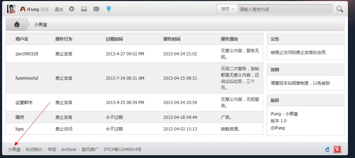Image resolution: width=355 pixels, height=158 pixels.
Task: Click the 说明 panel heading
Action: pos(275,69)
